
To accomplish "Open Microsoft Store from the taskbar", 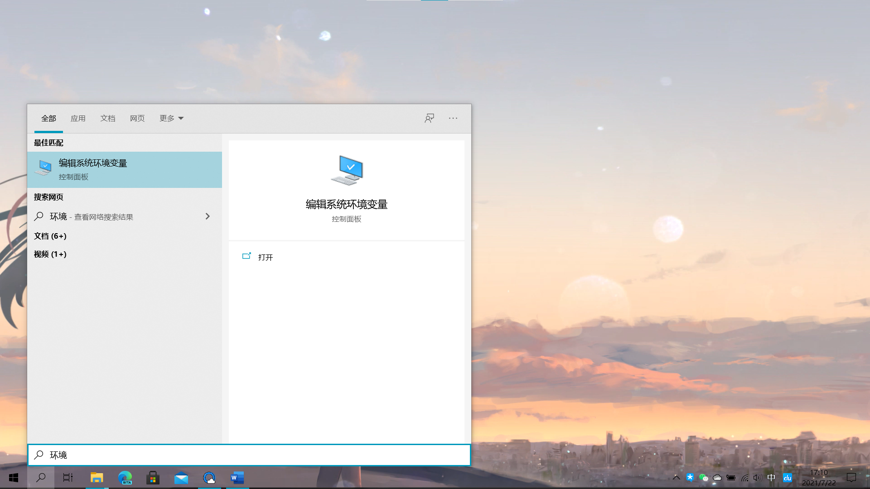I will (153, 478).
